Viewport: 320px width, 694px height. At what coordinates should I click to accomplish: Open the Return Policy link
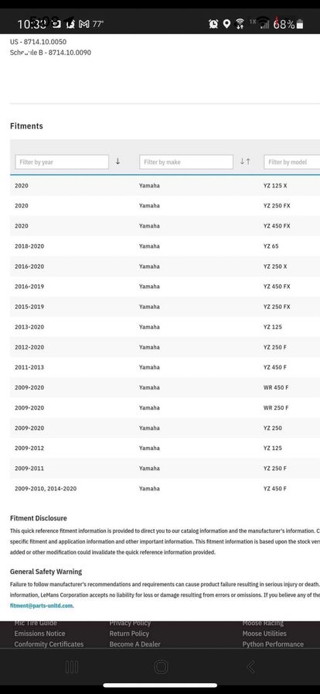[x=129, y=634]
